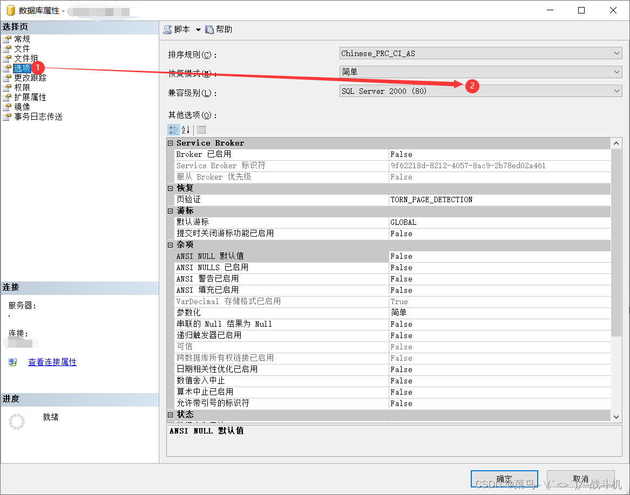Click the database icon in title bar
This screenshot has width=630, height=495.
pyautogui.click(x=10, y=10)
